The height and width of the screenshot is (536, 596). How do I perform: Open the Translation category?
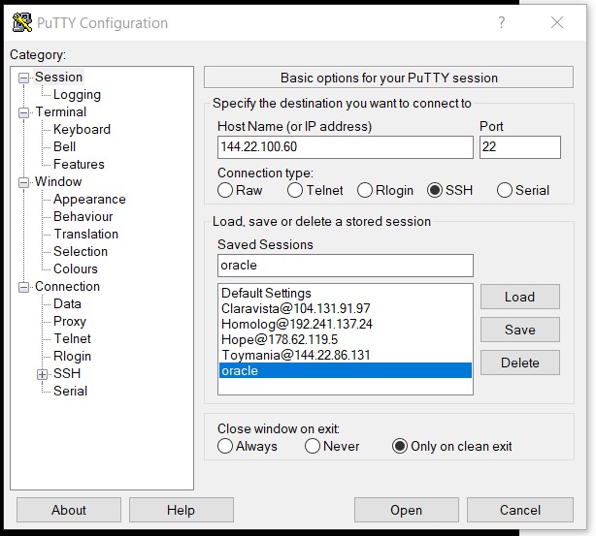click(85, 235)
